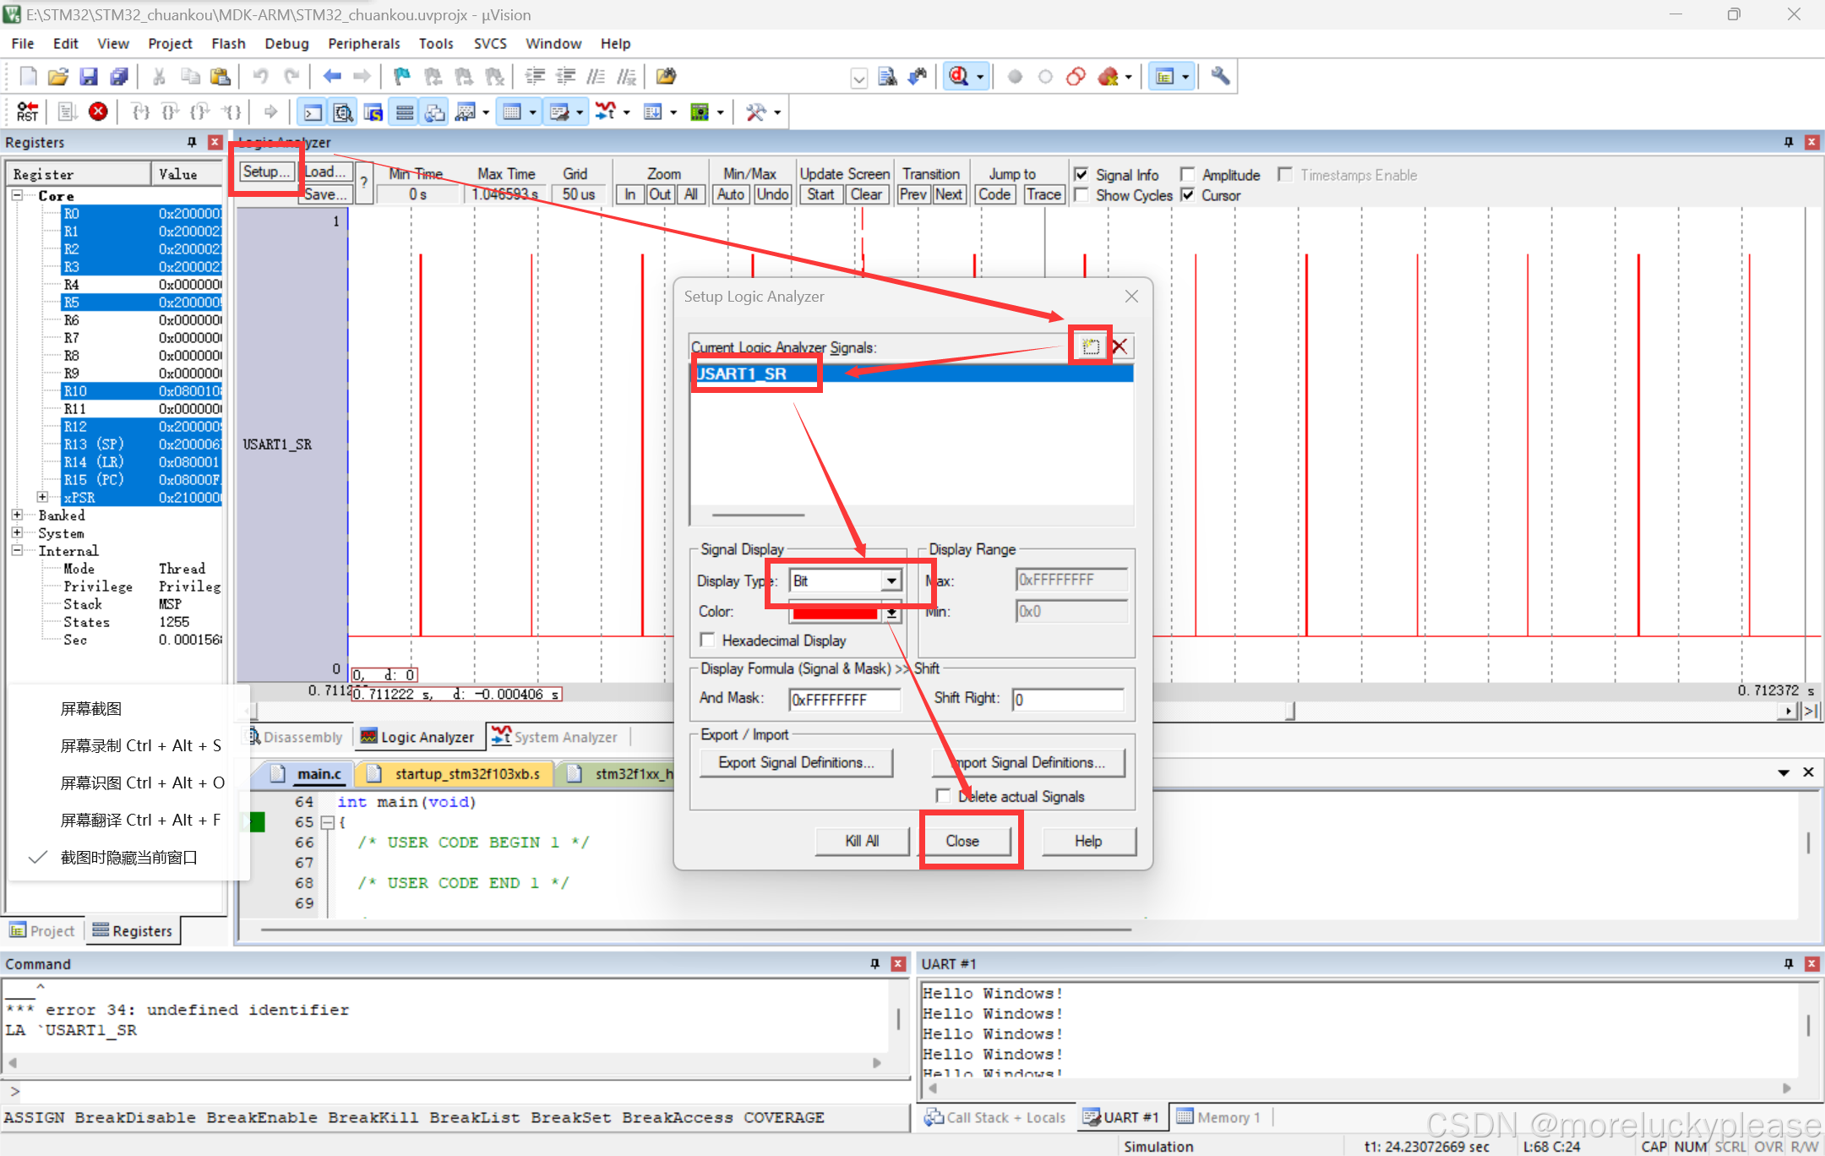Click the red delete signal X icon
The height and width of the screenshot is (1156, 1825).
point(1120,346)
